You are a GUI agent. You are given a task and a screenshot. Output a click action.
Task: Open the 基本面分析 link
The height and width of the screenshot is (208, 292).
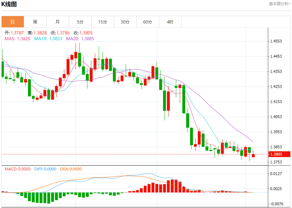[x=279, y=4]
